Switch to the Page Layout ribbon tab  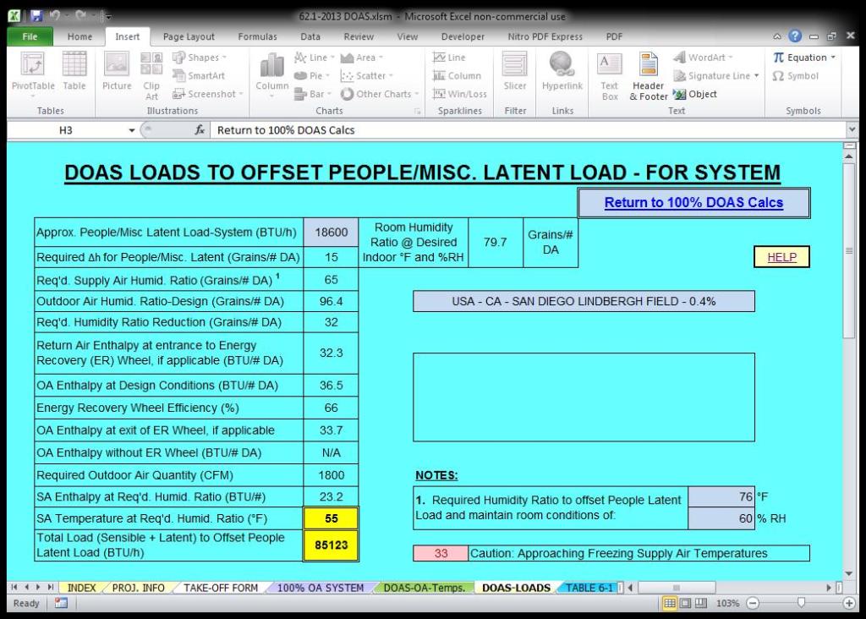[189, 36]
